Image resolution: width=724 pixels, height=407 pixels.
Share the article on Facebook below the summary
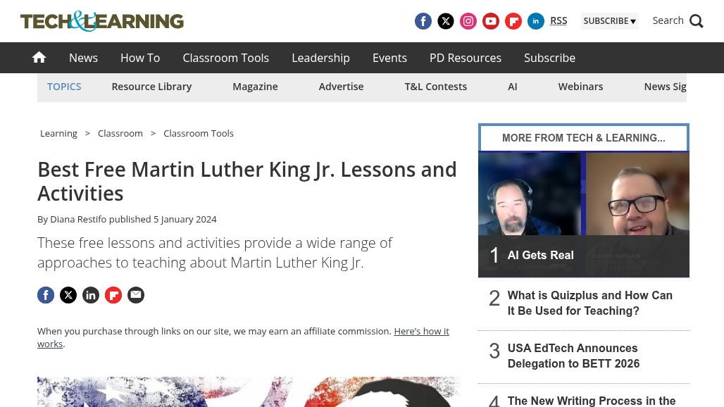click(46, 295)
